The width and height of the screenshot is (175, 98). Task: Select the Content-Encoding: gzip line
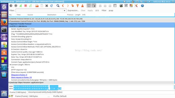point(22,37)
